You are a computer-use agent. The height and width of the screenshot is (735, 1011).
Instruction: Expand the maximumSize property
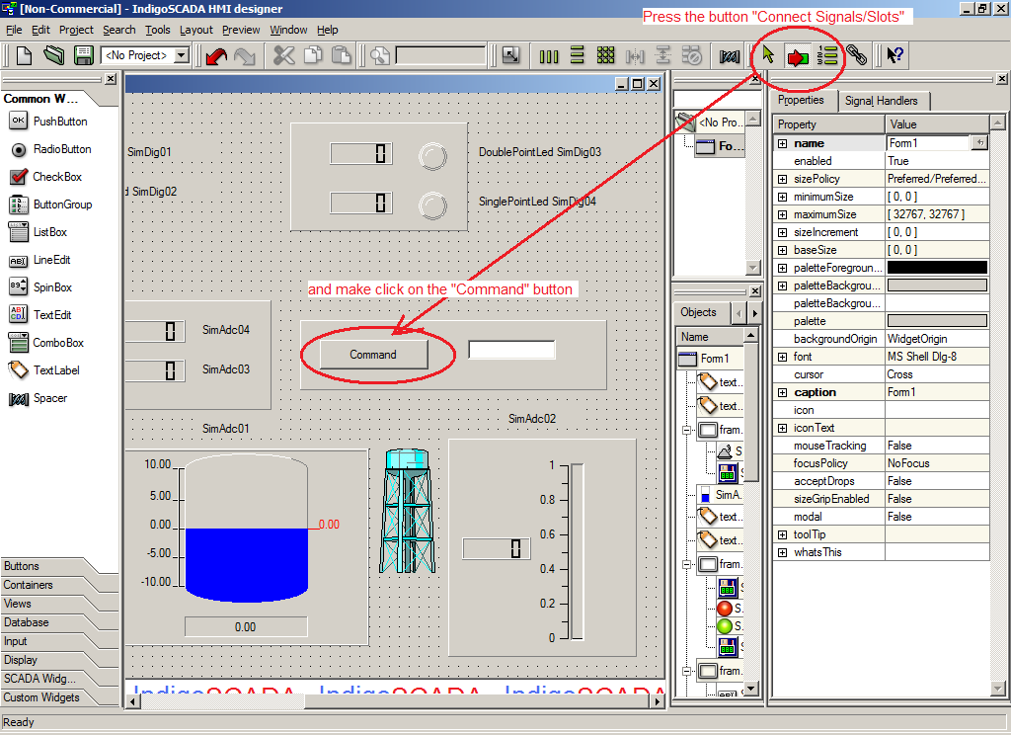[x=782, y=214]
